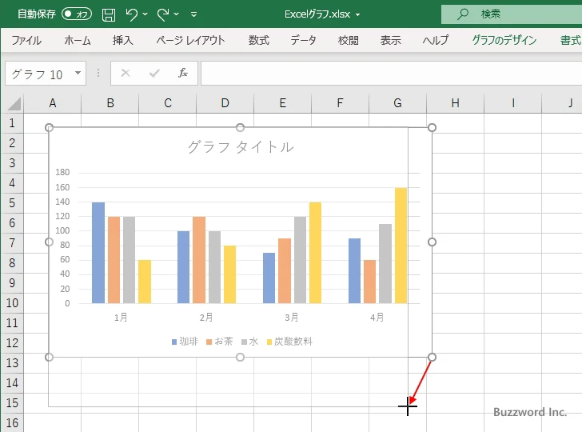
Task: Select row 1 header
Action: tap(12, 123)
